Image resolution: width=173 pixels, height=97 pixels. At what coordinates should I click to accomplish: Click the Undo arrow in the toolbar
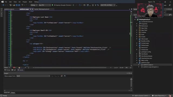(22, 5)
